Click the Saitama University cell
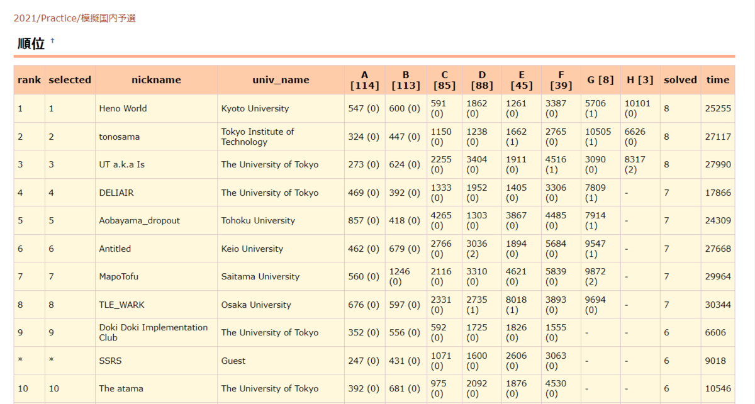Viewport: 755px width, 404px height. (x=281, y=276)
